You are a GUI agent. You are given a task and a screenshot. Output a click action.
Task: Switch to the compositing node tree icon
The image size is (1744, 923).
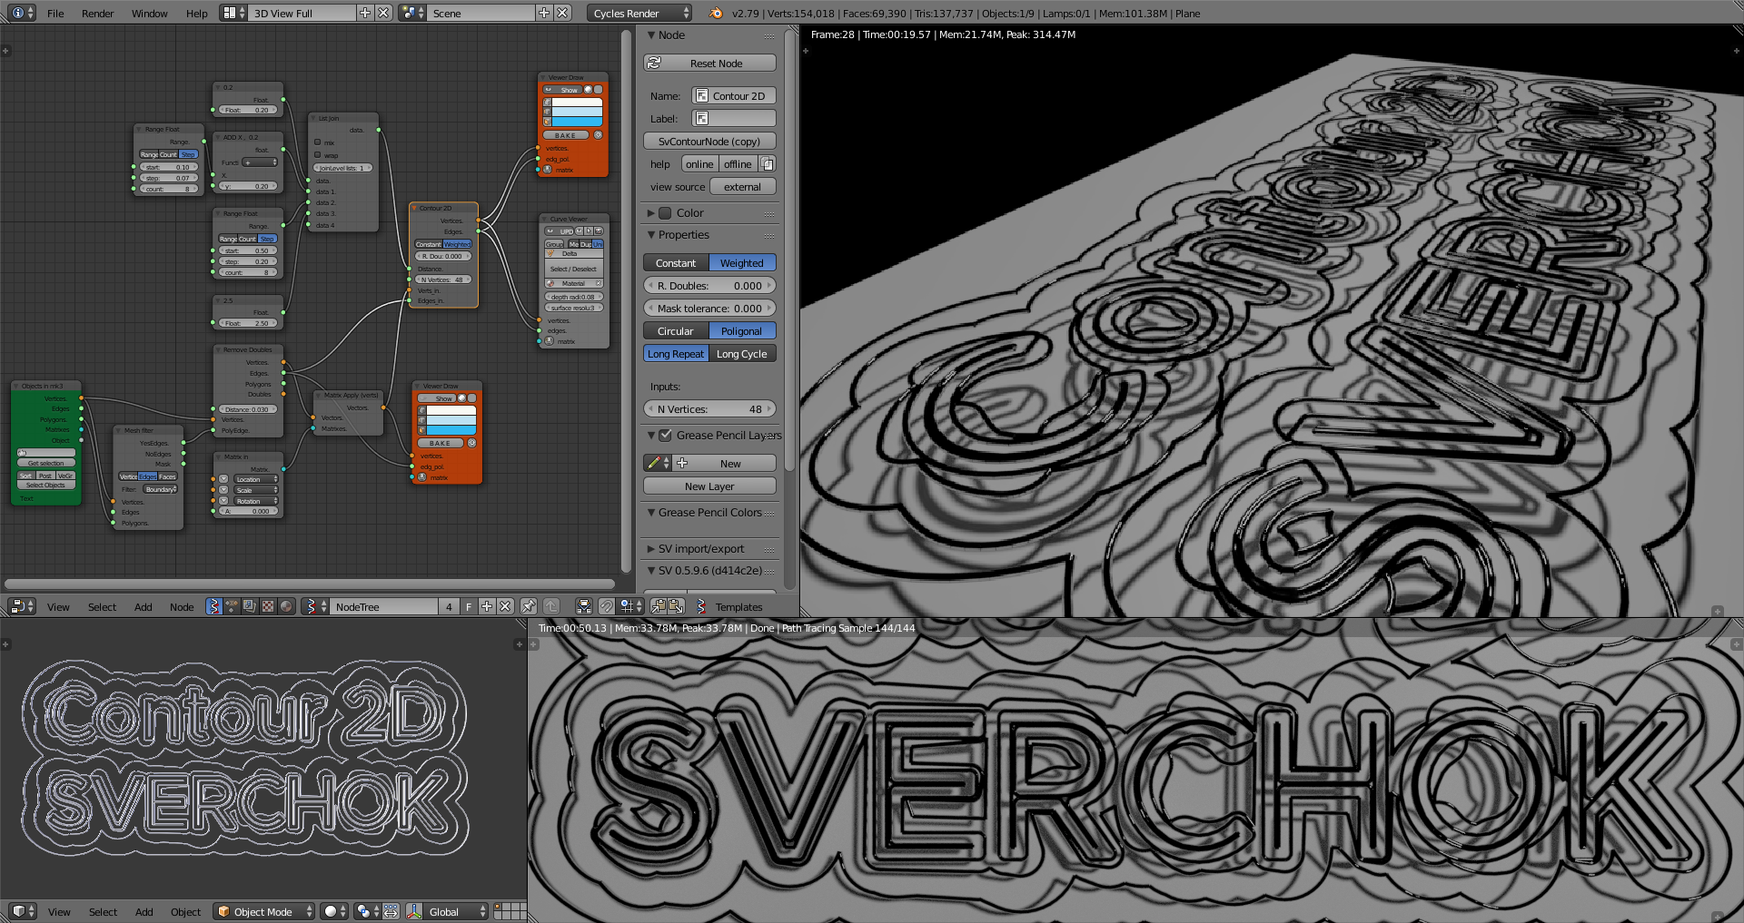(x=250, y=606)
